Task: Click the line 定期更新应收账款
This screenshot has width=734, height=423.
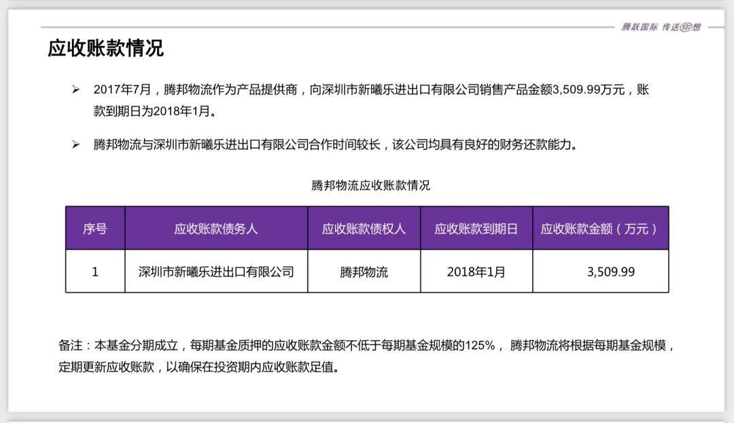Action: point(199,367)
